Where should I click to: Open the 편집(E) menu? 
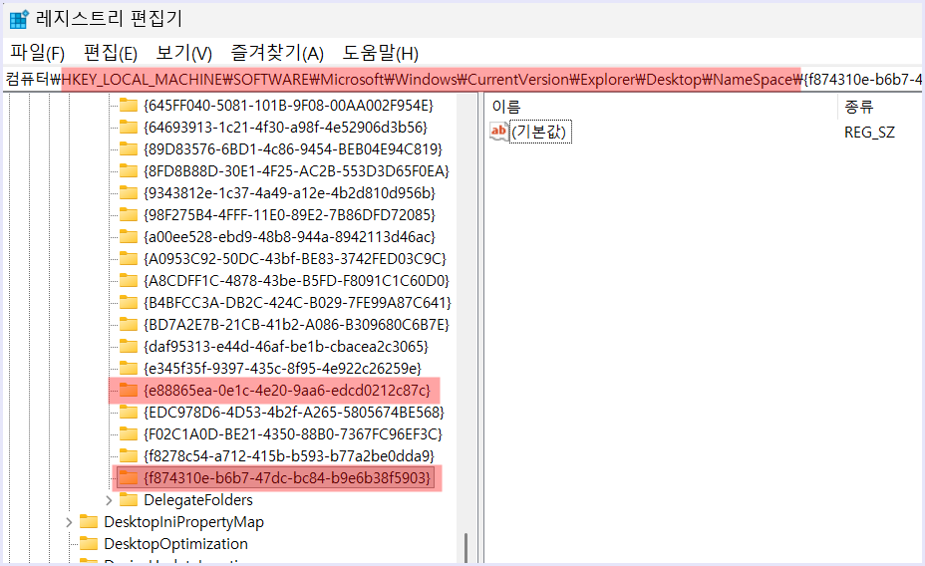point(111,53)
